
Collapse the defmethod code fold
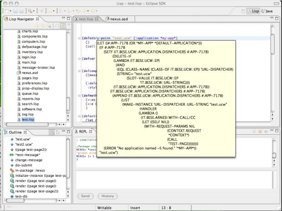click(79, 96)
